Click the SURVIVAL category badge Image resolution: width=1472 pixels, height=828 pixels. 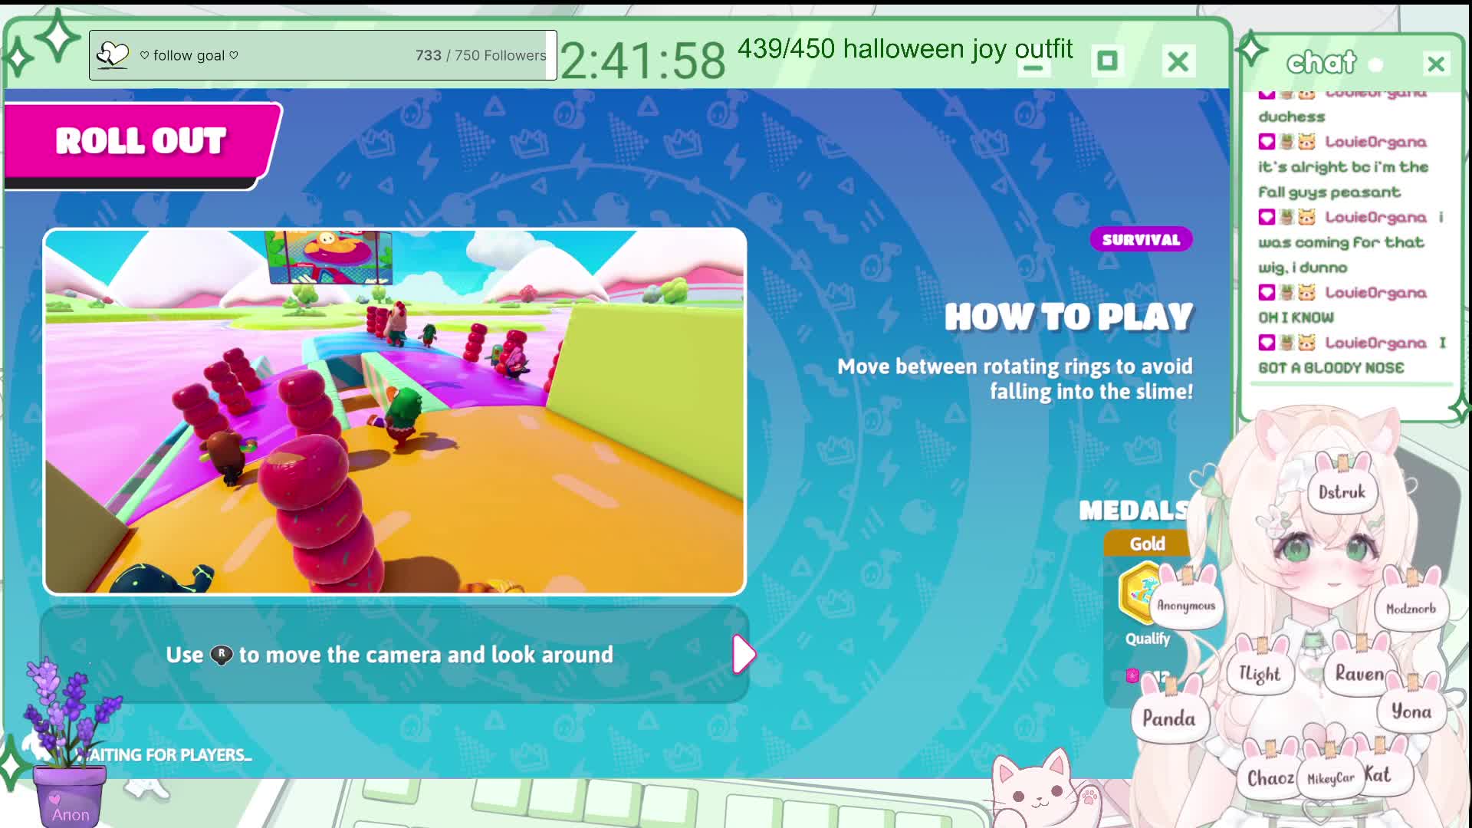1141,239
